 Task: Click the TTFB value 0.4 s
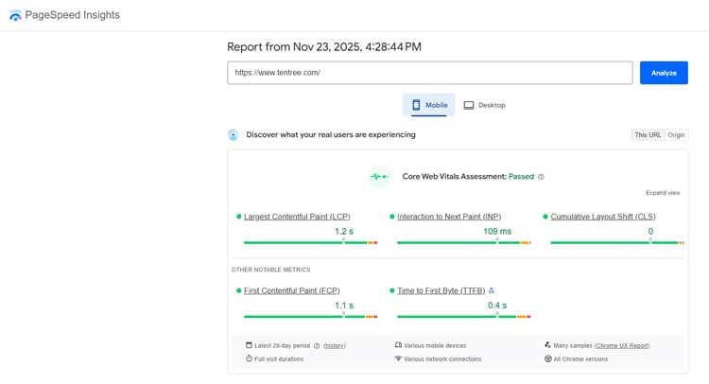(497, 305)
